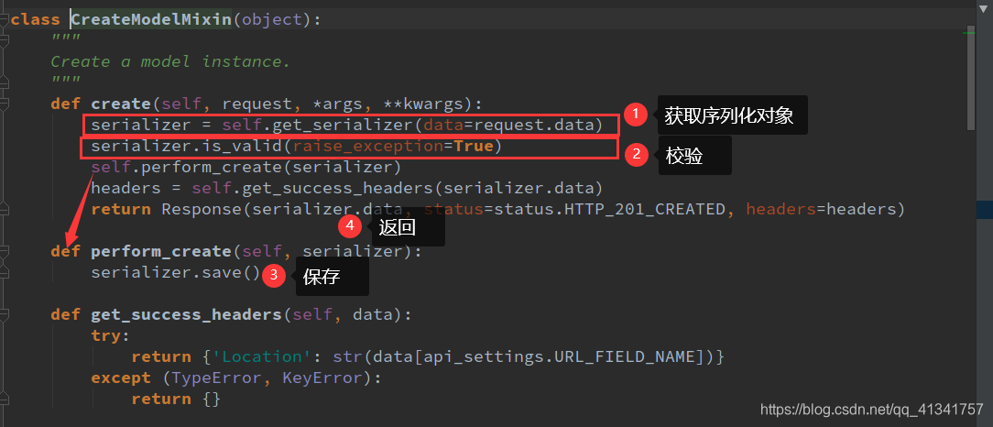Screen dimensions: 993x427
Task: Click 'get_success_headers' in its def line
Action: point(187,315)
